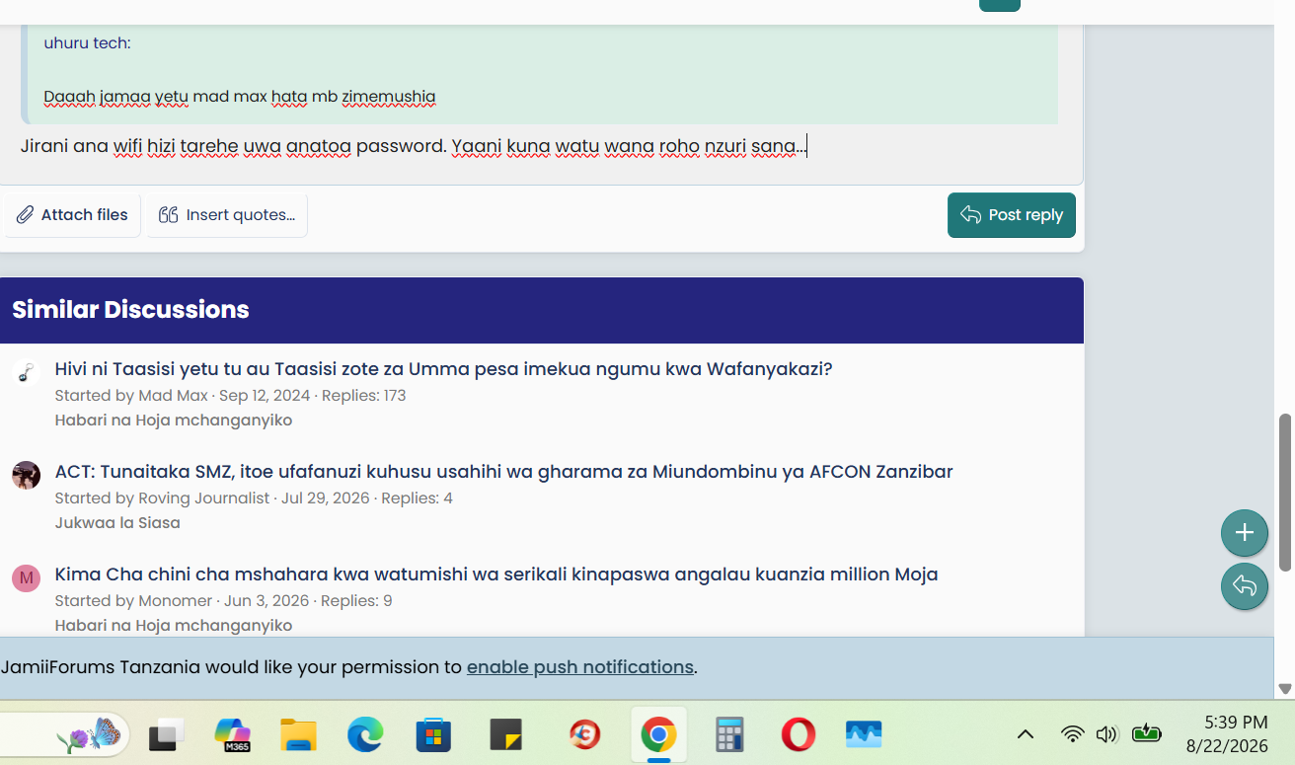Switch to Google Chrome on taskbar
This screenshot has height=765, width=1295.
pos(658,735)
